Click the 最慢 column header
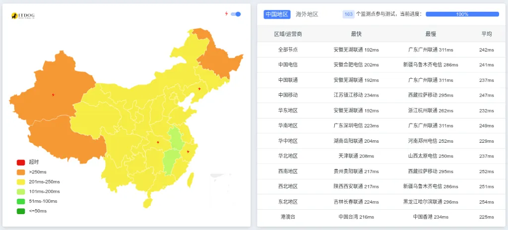The image size is (508, 230). tap(431, 34)
